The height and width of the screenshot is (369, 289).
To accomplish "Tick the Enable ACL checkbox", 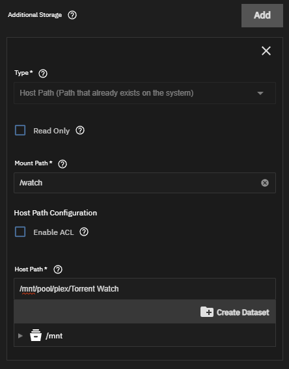I will coord(20,232).
